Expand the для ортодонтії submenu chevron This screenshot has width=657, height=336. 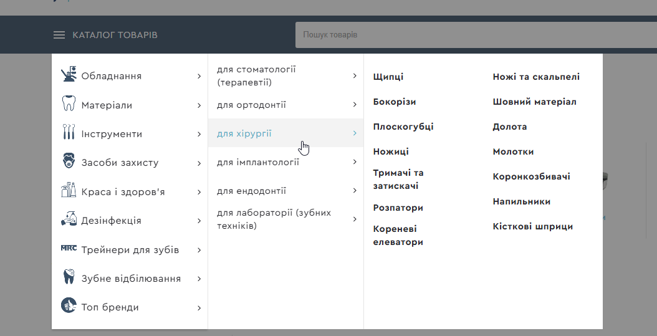point(355,104)
